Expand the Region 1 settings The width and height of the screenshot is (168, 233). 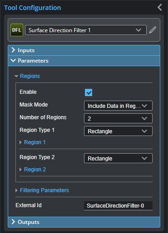point(35,142)
